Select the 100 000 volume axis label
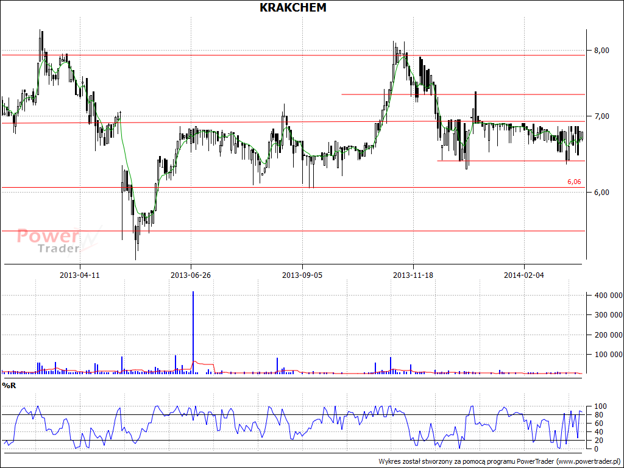 click(x=608, y=355)
